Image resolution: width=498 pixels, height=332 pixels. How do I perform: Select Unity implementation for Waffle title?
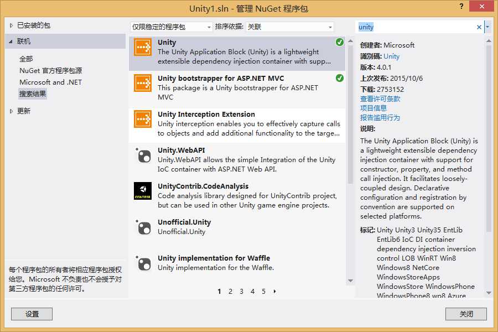coord(214,258)
